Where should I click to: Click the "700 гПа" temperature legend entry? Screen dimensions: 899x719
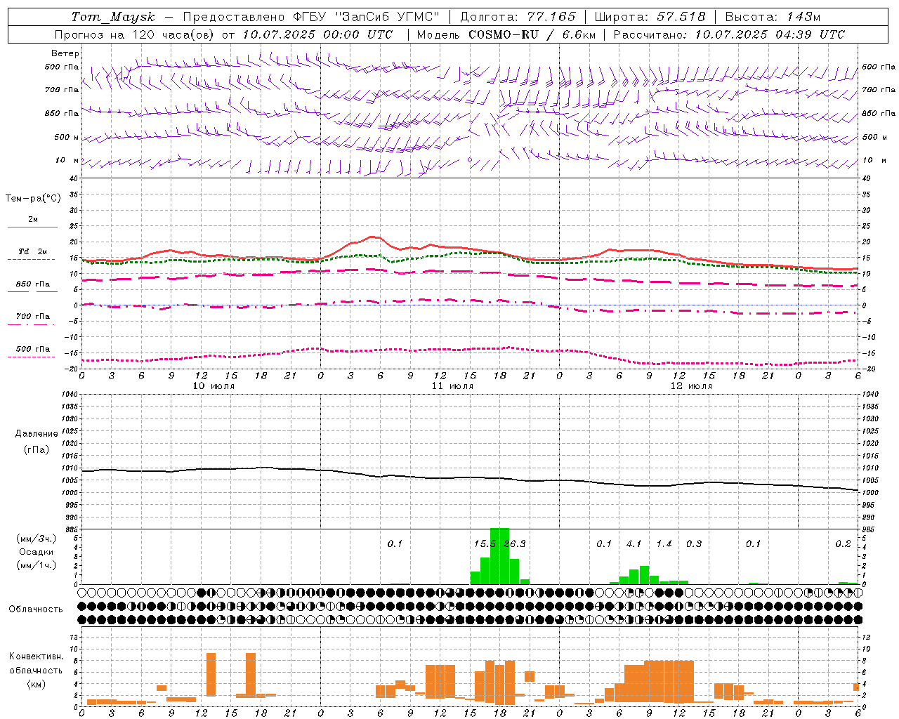point(33,317)
